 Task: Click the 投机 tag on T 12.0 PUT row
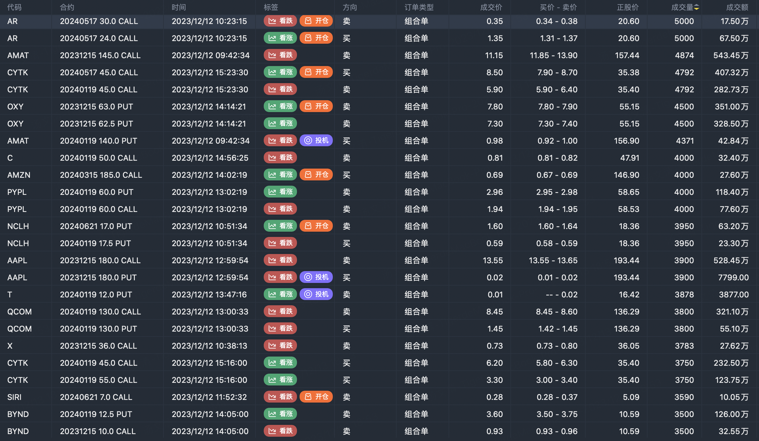[316, 294]
